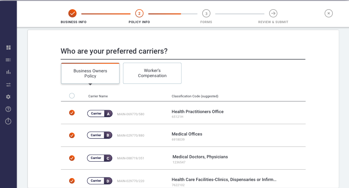Open the bar chart analytics icon
This screenshot has width=349, height=188.
(8, 72)
